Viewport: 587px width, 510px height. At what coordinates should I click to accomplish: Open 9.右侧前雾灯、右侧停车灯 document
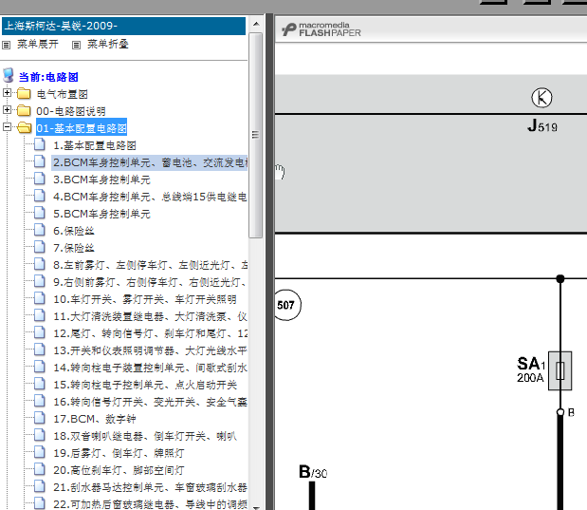(x=150, y=282)
